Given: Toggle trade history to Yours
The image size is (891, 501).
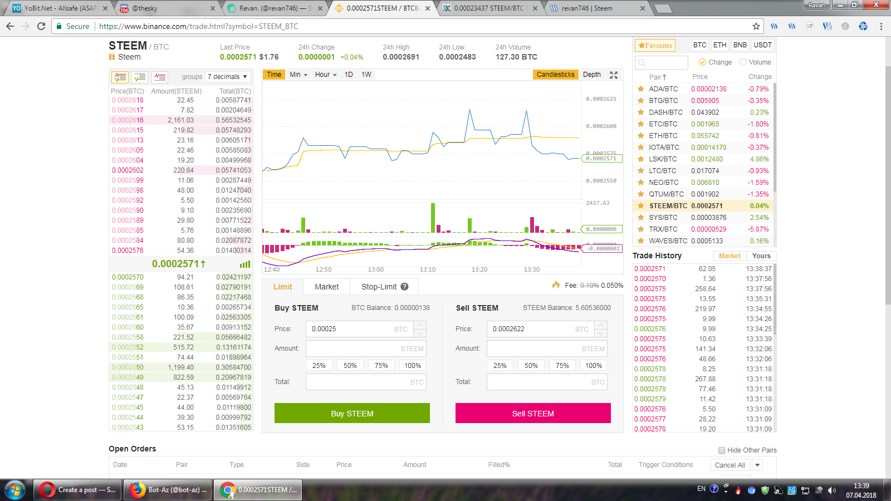Looking at the screenshot, I should (x=761, y=256).
